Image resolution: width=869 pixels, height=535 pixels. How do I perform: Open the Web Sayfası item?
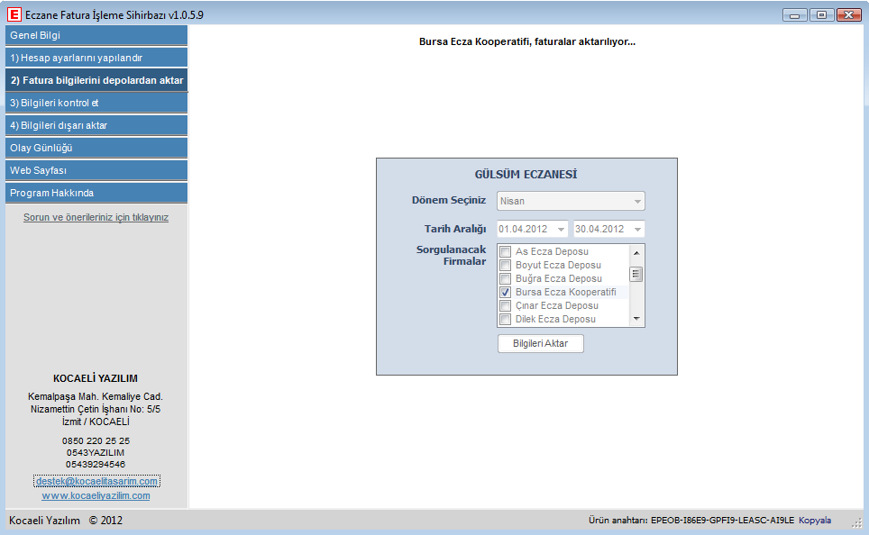(x=96, y=170)
